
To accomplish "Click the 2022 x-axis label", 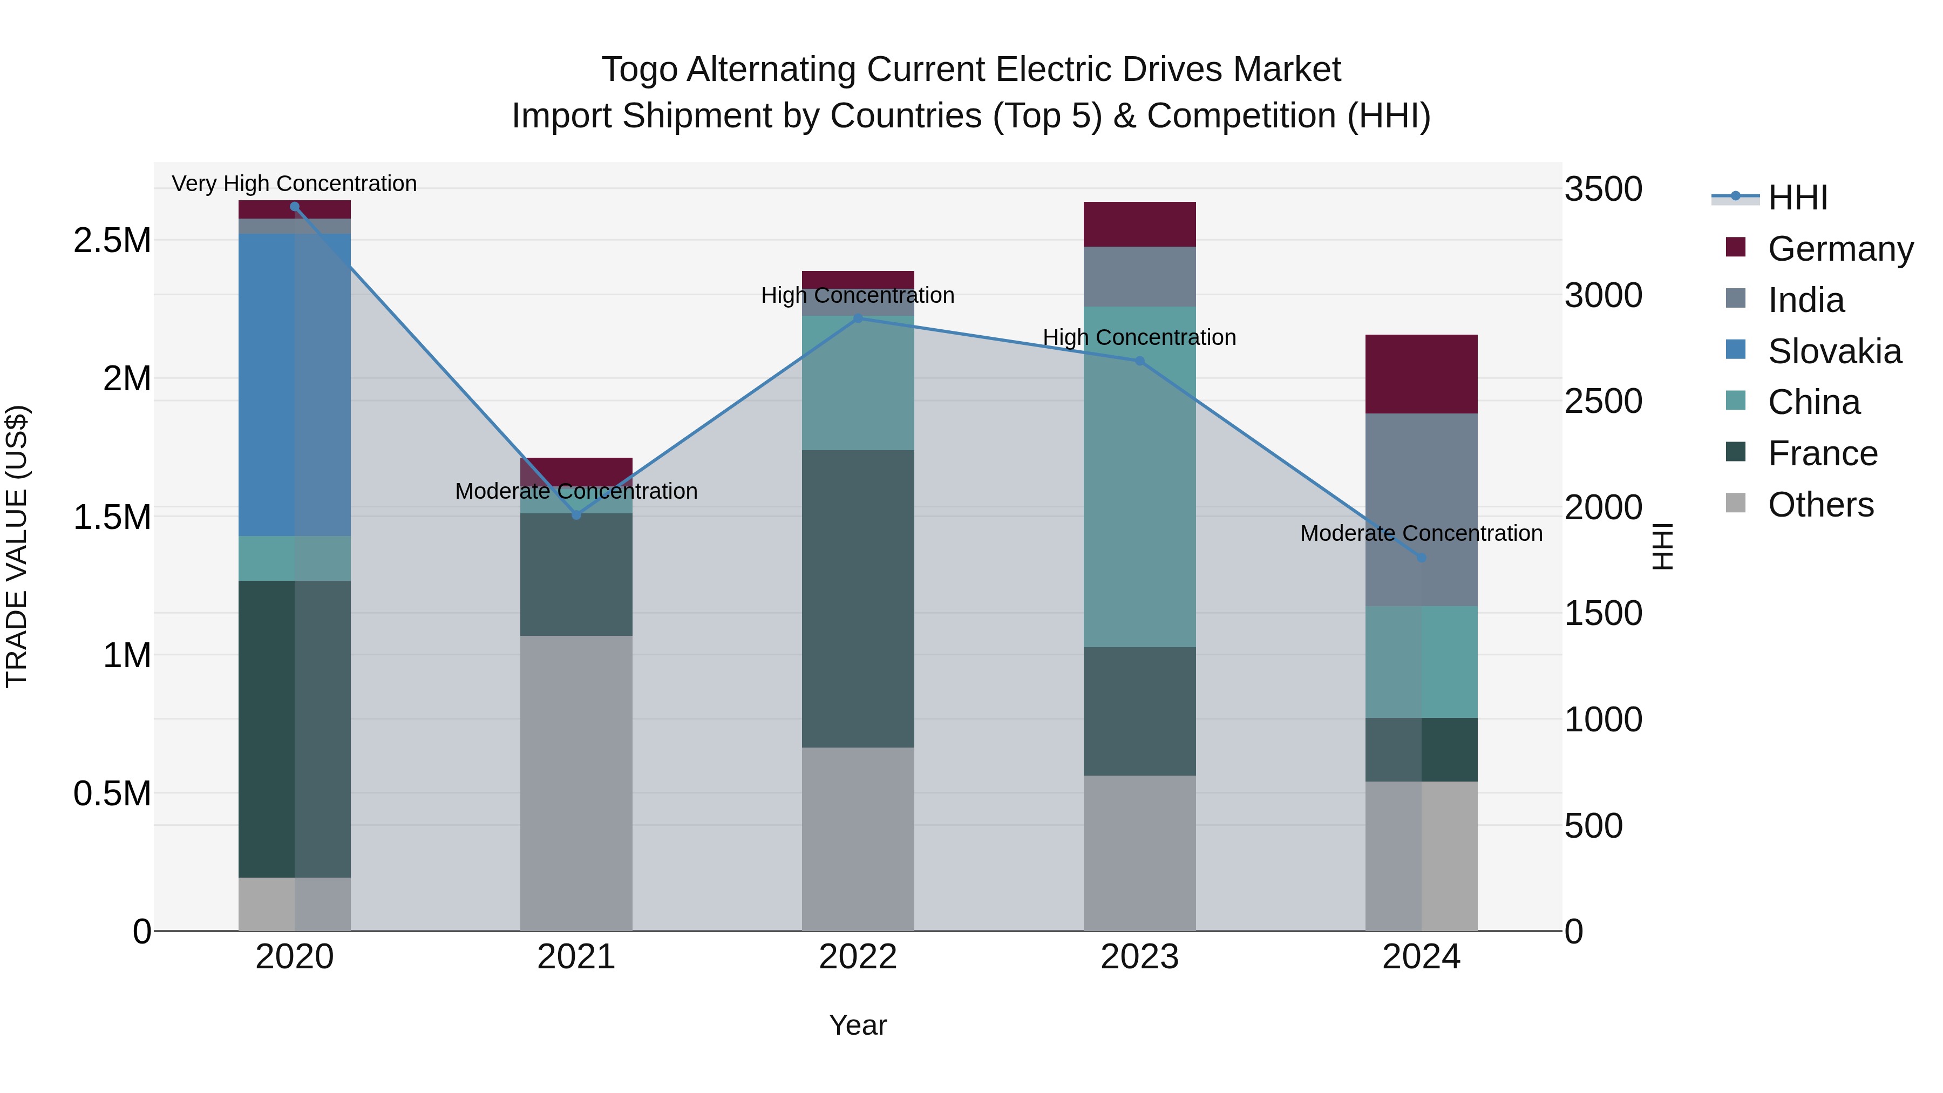I will 858,957.
